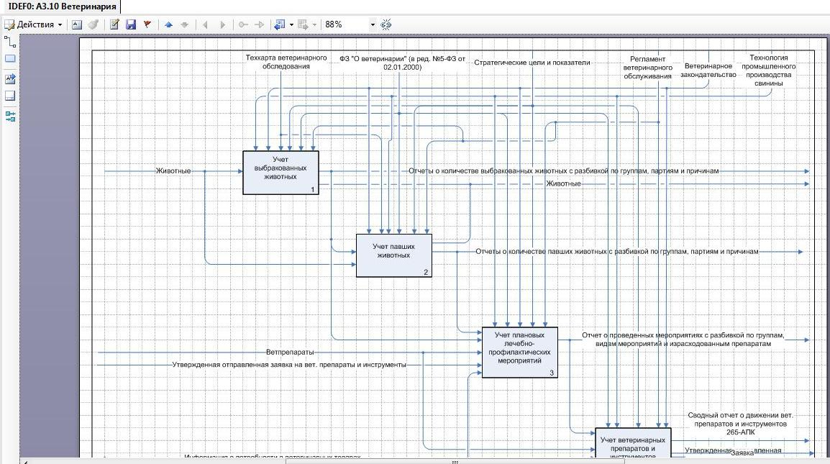Select the Учет выбракованных животных box
The image size is (830, 464).
pos(281,173)
